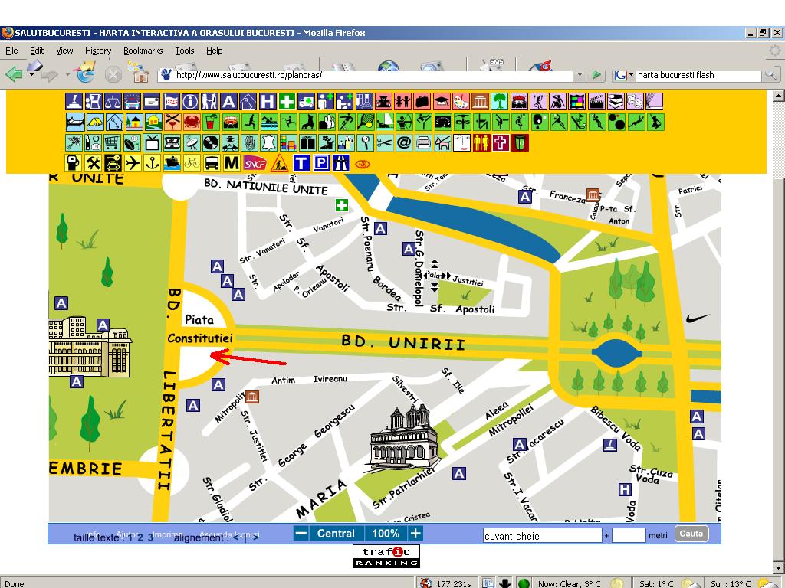Click the metri distance input field

tap(629, 535)
